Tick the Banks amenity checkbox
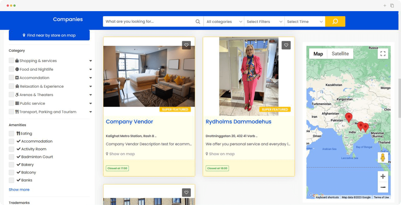 tap(11, 180)
